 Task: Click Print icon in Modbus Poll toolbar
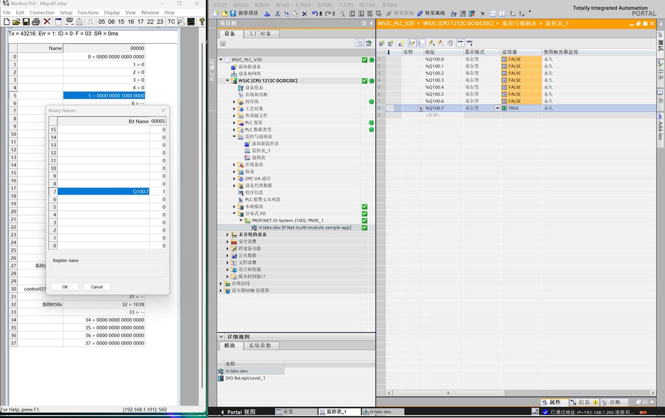pos(35,22)
